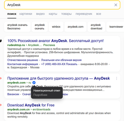Select the anydesk скачать suggestion chip
This screenshot has height=121, width=124.
click(x=40, y=27)
